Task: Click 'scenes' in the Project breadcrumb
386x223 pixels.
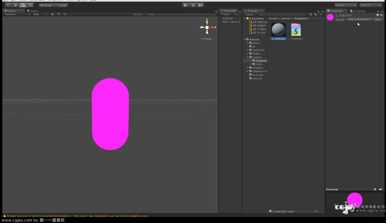Action: pyautogui.click(x=286, y=19)
